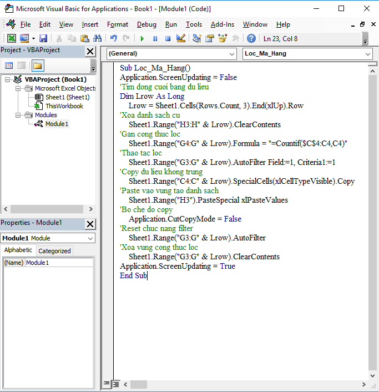
Task: Open the Object Browser from the toolbar
Action: pyautogui.click(x=223, y=38)
